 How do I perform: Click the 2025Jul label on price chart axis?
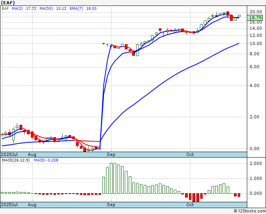[x=9, y=154]
